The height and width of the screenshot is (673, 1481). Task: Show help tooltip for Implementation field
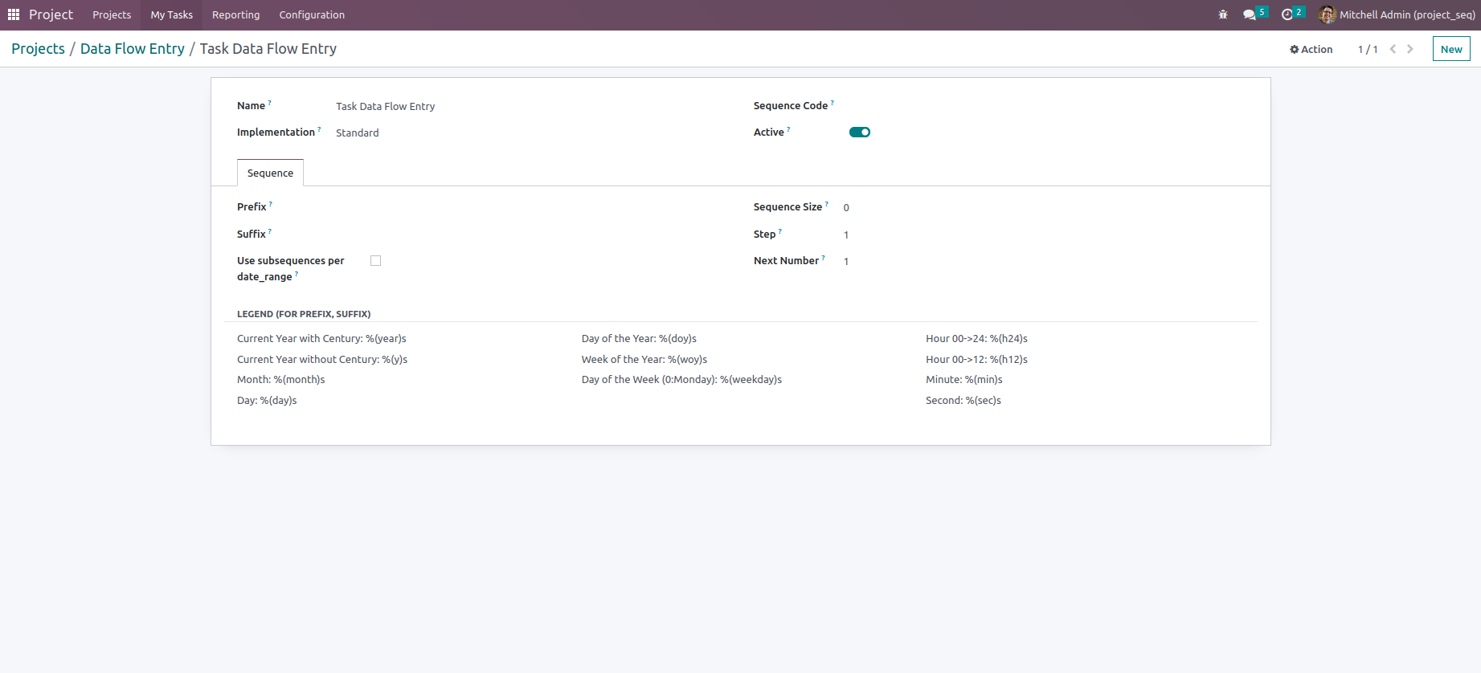319,129
